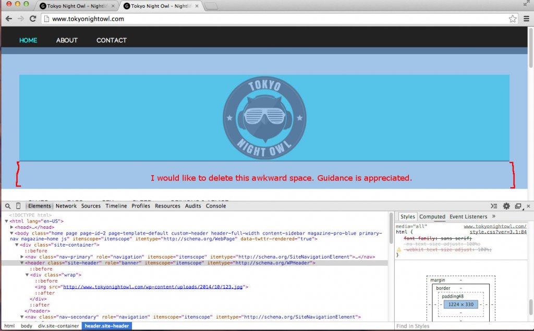
Task: Close the DevTools panel
Action: tap(529, 206)
